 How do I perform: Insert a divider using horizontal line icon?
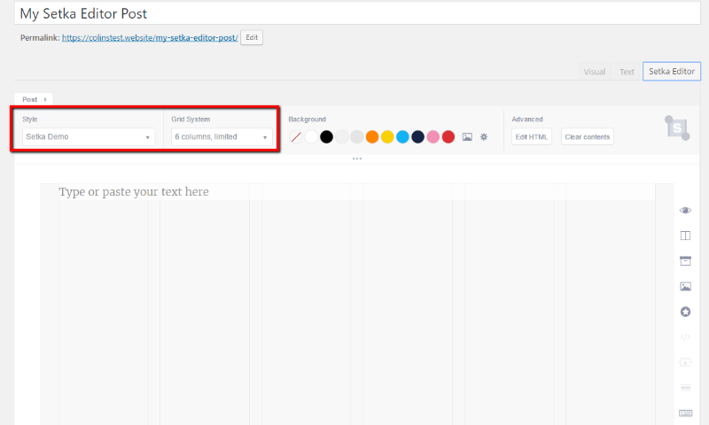(x=685, y=388)
